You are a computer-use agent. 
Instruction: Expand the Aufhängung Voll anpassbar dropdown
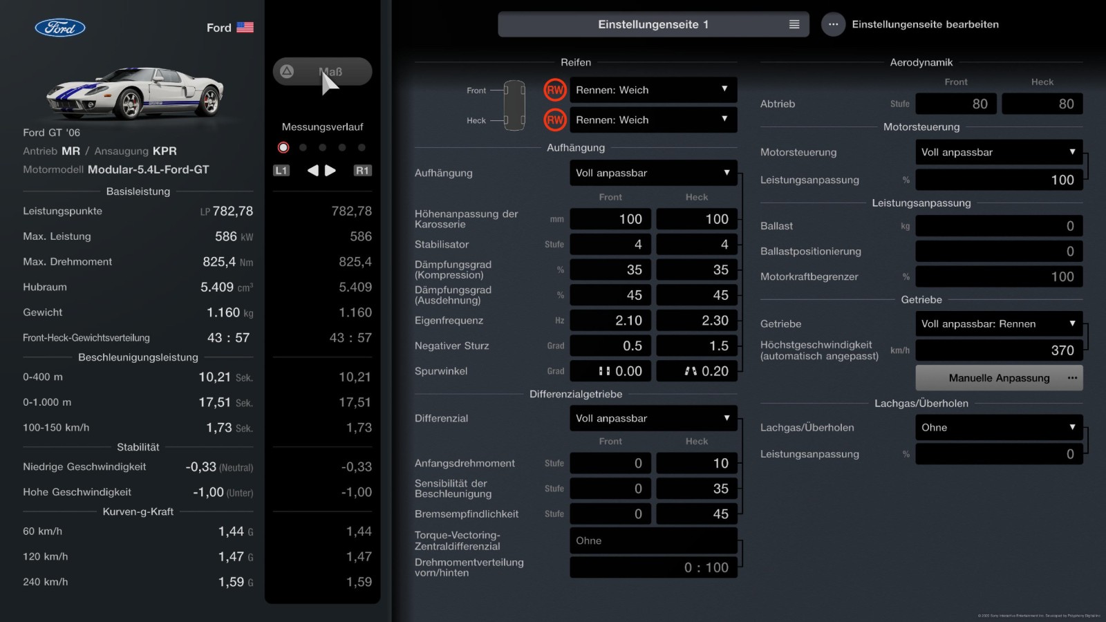tap(653, 173)
